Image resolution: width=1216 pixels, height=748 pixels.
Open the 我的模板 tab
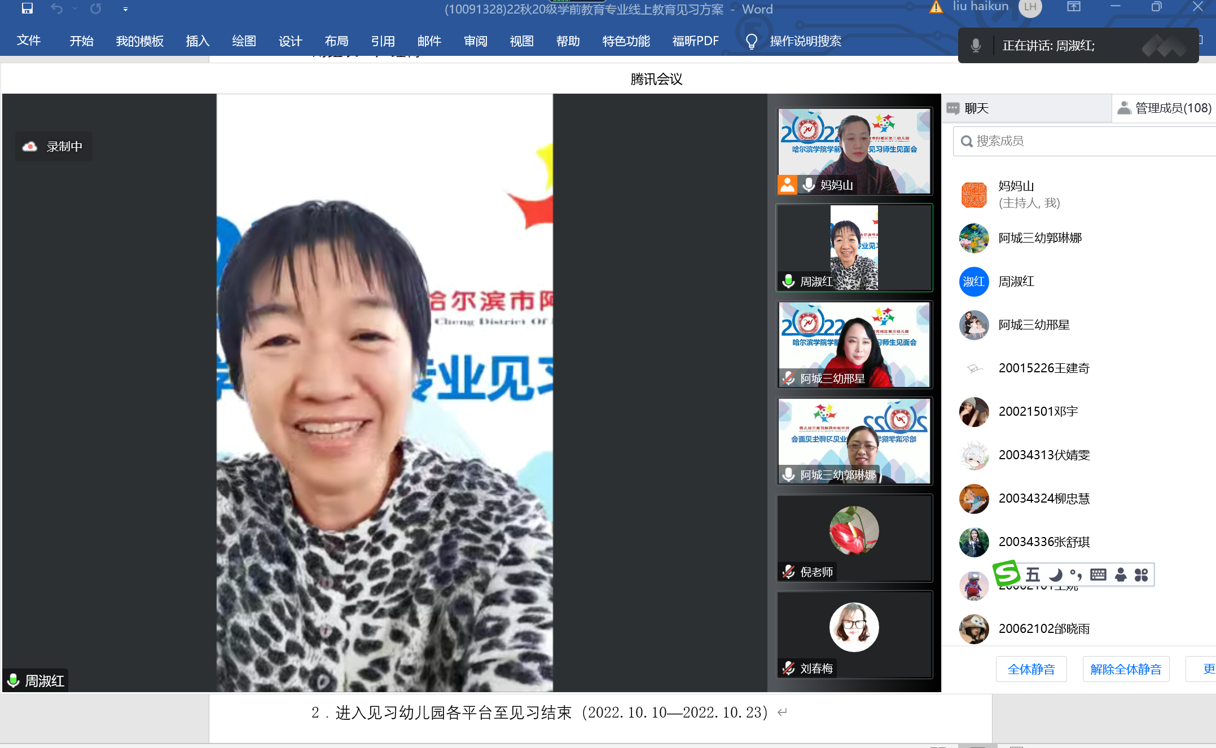pos(140,41)
